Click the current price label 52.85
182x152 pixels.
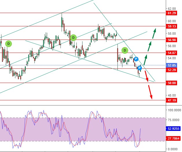tap(172, 65)
